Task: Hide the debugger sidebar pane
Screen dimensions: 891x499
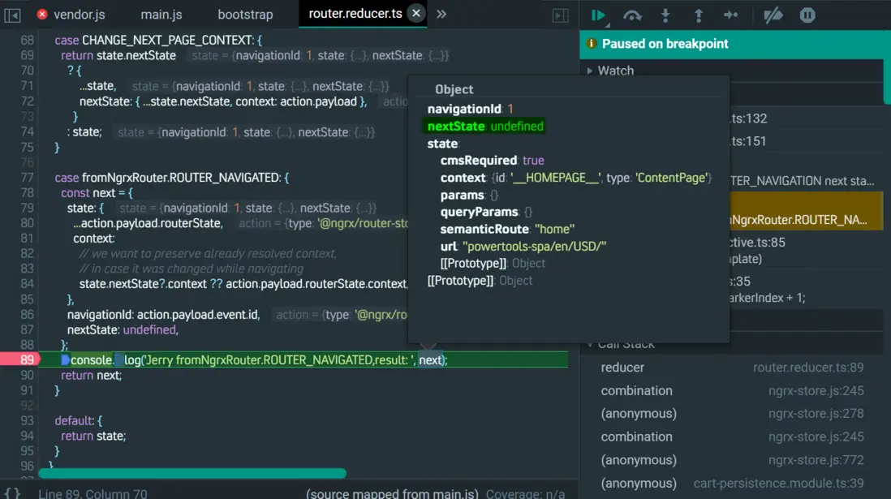Action: point(560,15)
